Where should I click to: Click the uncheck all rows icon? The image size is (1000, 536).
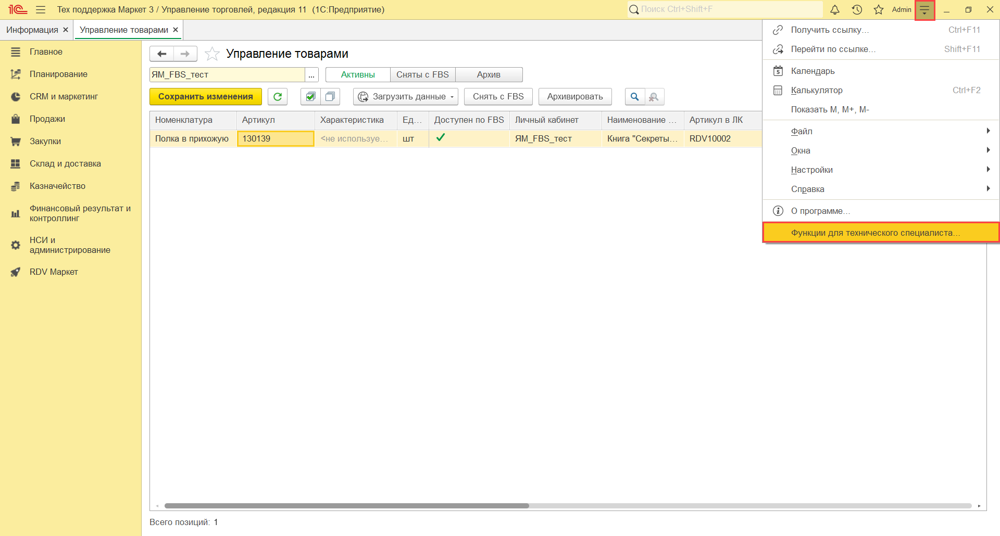330,97
